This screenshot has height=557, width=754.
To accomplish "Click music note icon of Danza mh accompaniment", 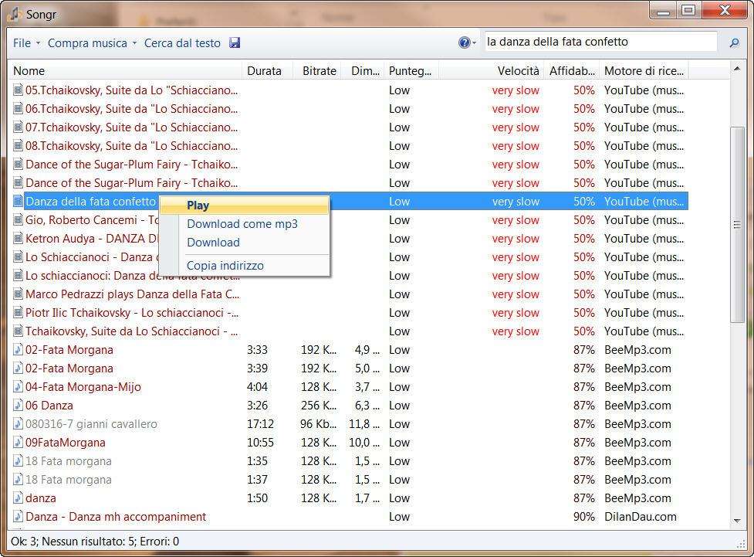I will 18,517.
